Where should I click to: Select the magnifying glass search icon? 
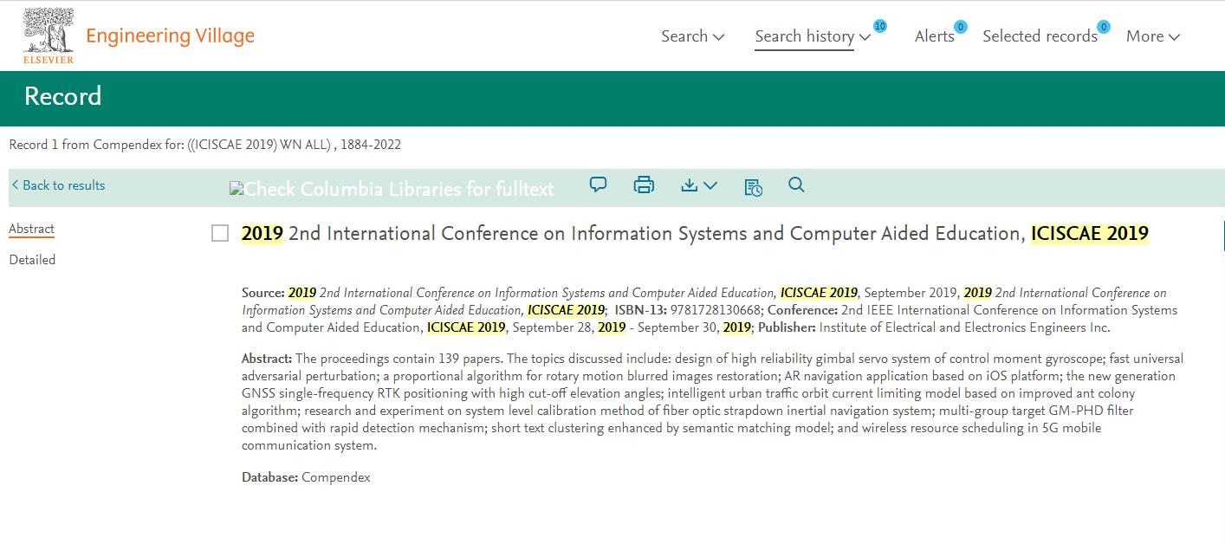[x=796, y=185]
